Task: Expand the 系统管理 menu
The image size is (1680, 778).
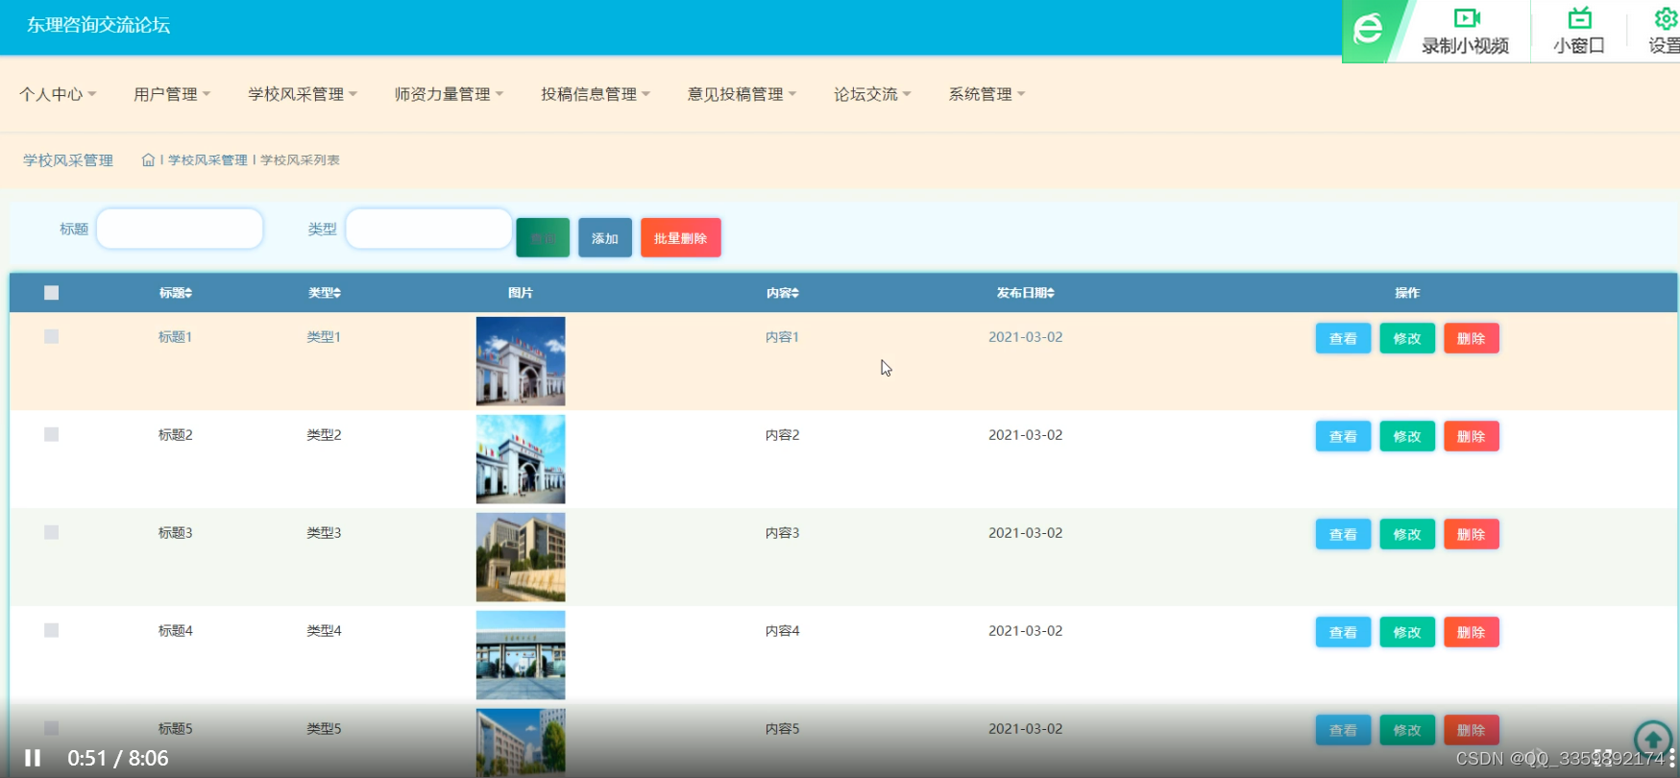Action: tap(986, 94)
